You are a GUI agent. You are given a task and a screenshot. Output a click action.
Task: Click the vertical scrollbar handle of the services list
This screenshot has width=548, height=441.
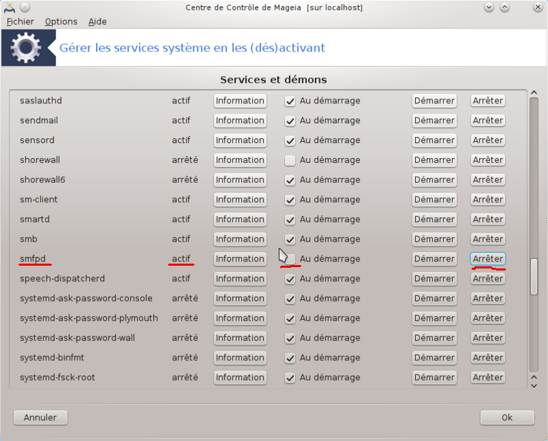pyautogui.click(x=534, y=277)
